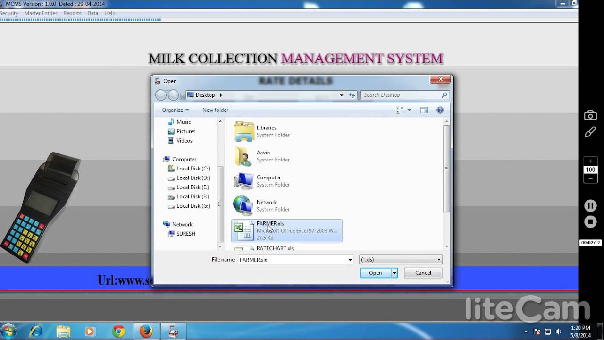Select Music in the navigation pane
The width and height of the screenshot is (604, 340).
pyautogui.click(x=179, y=122)
